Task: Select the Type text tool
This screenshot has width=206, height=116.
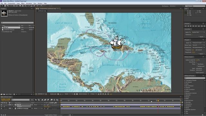Action: point(26,6)
